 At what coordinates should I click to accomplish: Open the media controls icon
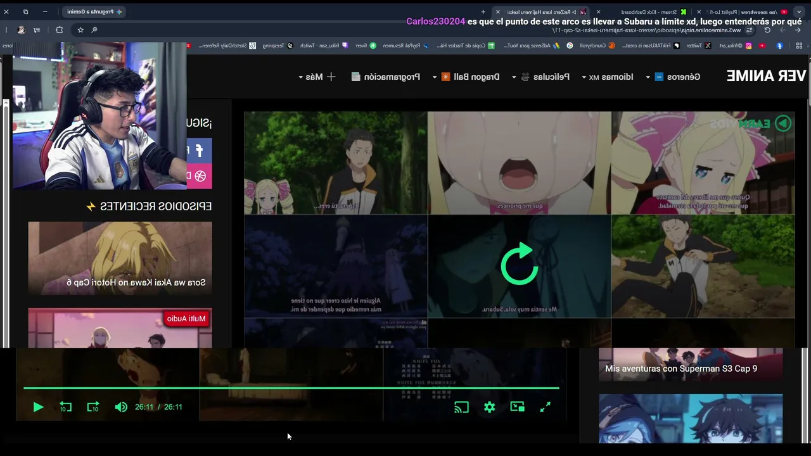pos(37,30)
